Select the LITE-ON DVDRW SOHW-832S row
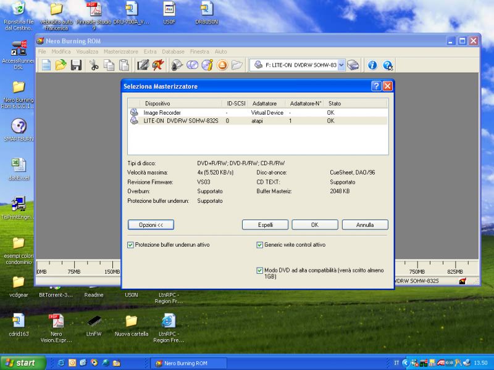This screenshot has width=494, height=370. pyautogui.click(x=258, y=121)
